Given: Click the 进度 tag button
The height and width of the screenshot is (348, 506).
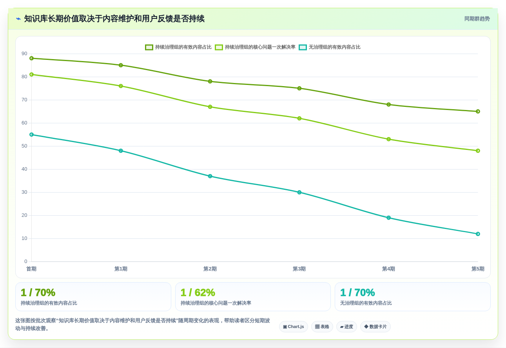Looking at the screenshot, I should pos(346,326).
